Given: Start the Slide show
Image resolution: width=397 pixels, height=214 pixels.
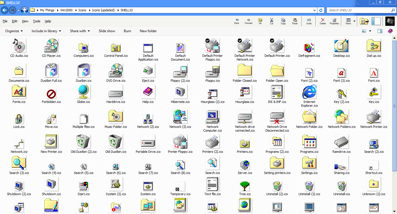Looking at the screenshot, I should pyautogui.click(x=107, y=31).
